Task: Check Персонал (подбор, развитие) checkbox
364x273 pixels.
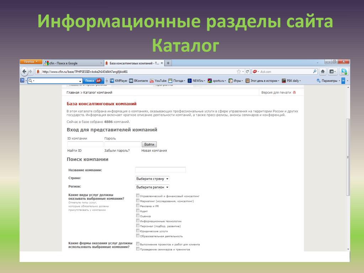Action: pos(138,225)
